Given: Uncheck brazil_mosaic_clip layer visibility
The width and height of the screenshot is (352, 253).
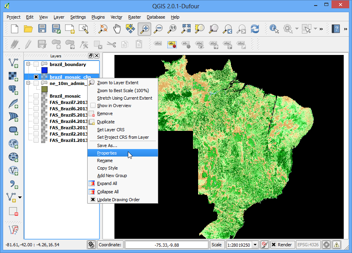Looking at the screenshot, I should pyautogui.click(x=36, y=77).
